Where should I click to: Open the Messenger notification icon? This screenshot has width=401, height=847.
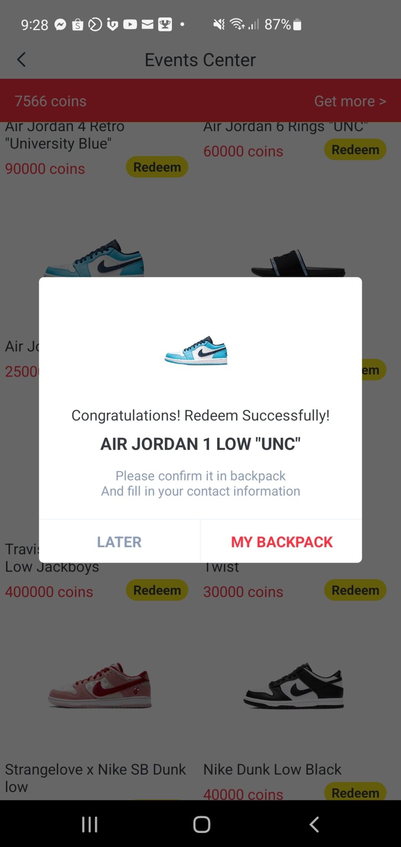coord(60,25)
